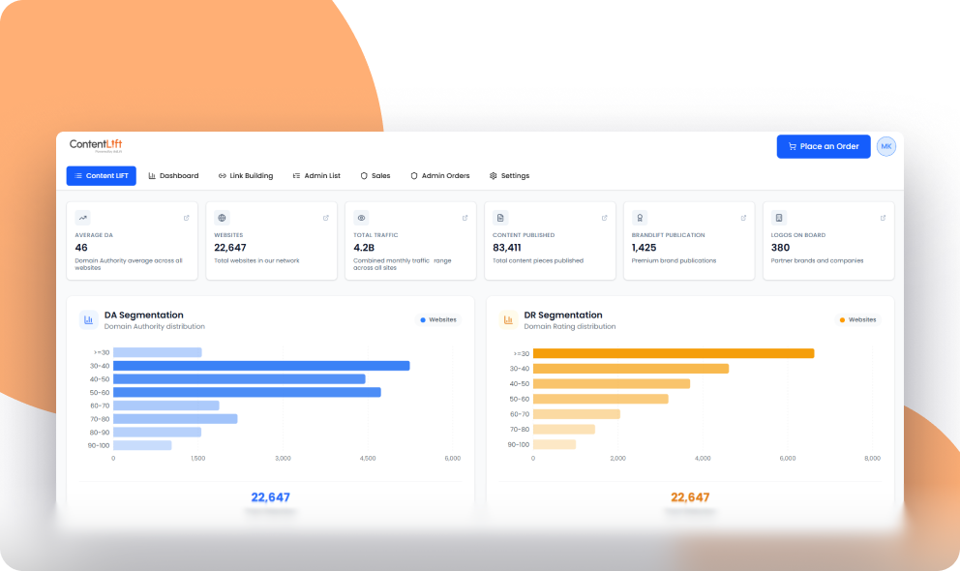Open the Sales tab
The width and height of the screenshot is (960, 571).
pos(375,175)
